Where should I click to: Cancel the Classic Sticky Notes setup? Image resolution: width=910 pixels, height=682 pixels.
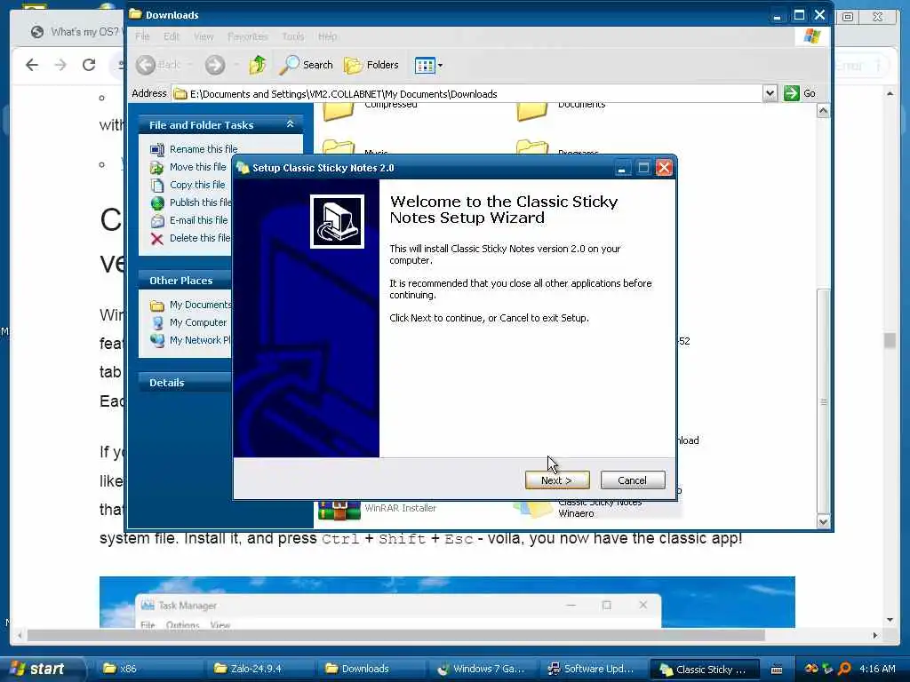pos(632,480)
